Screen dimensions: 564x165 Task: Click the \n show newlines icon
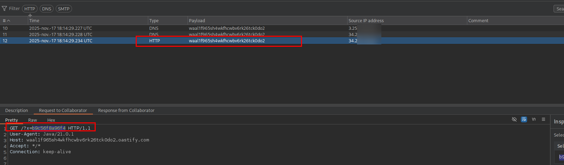534,119
